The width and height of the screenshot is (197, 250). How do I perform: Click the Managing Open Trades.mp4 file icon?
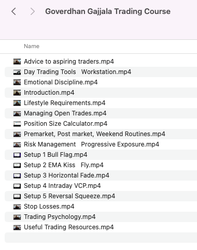tap(17, 113)
